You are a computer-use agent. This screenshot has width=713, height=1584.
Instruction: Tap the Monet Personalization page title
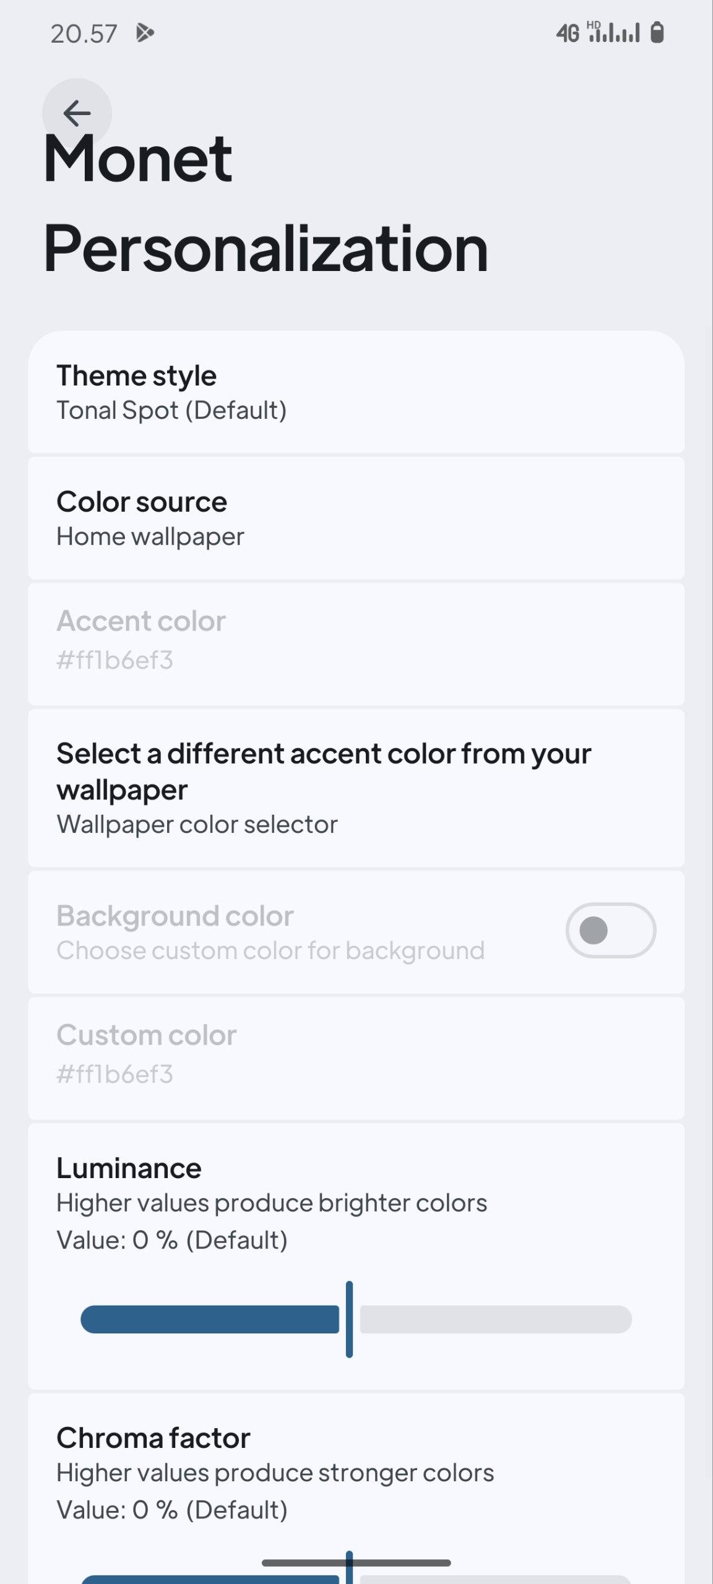(x=265, y=204)
